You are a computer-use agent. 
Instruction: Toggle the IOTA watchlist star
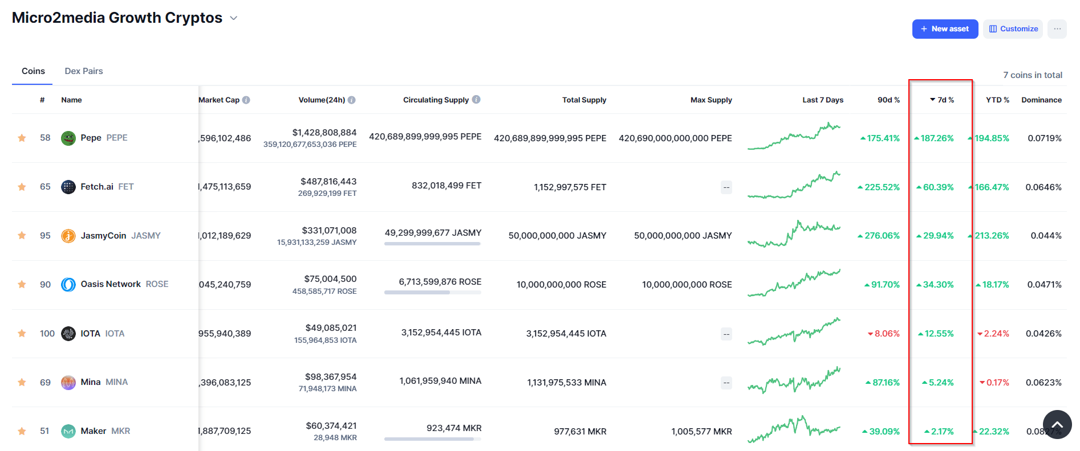click(x=22, y=334)
